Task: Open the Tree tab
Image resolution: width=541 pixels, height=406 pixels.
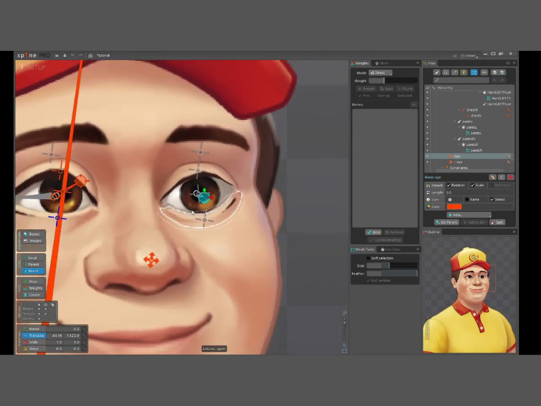Action: [x=430, y=63]
